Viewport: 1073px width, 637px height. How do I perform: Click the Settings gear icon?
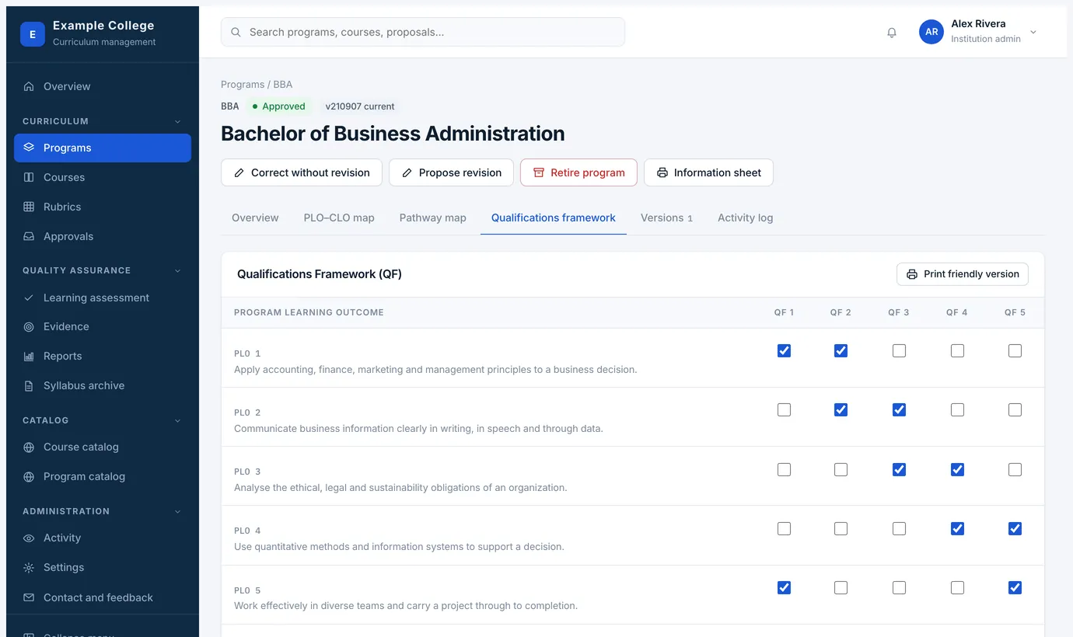(x=29, y=567)
